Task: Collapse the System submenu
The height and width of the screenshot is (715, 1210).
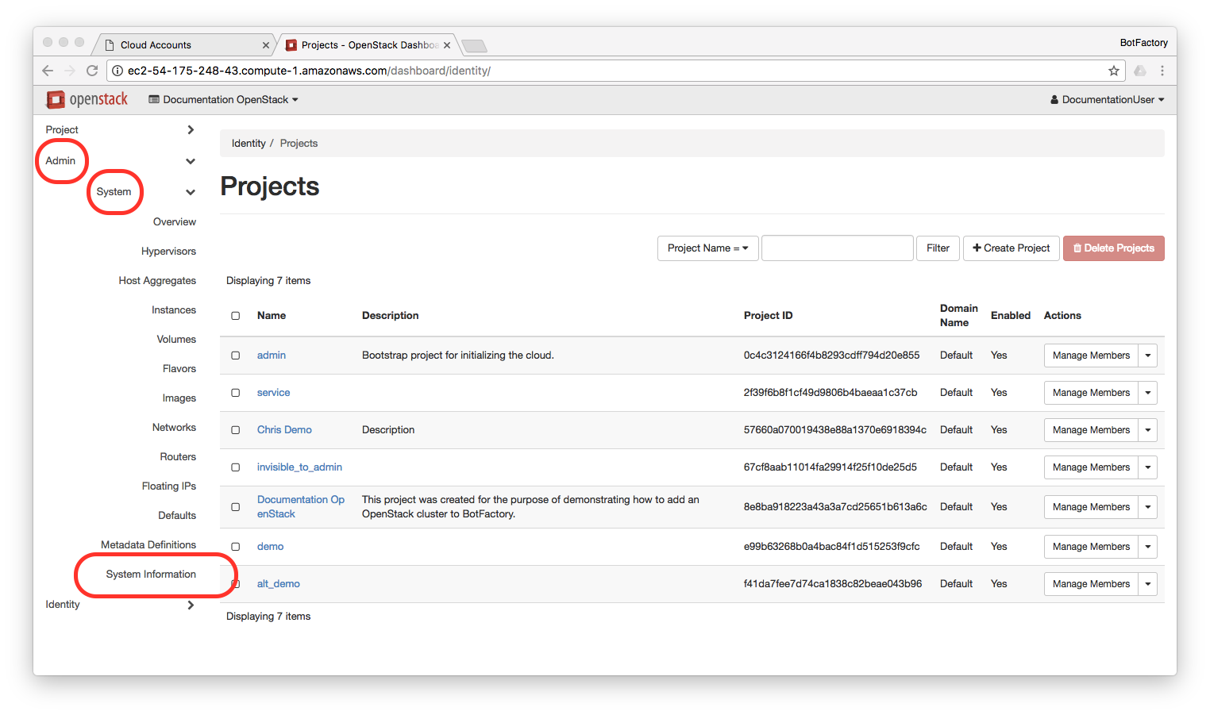Action: pyautogui.click(x=145, y=192)
